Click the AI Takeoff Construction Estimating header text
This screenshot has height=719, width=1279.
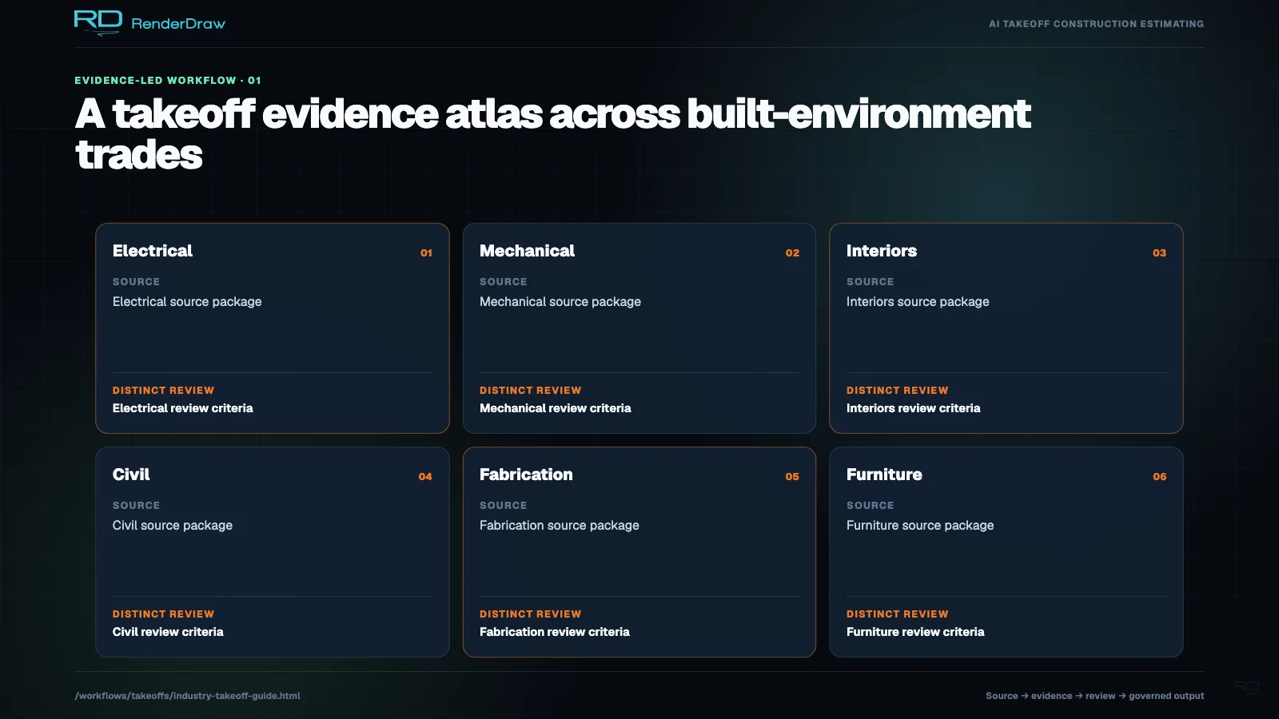point(1096,24)
